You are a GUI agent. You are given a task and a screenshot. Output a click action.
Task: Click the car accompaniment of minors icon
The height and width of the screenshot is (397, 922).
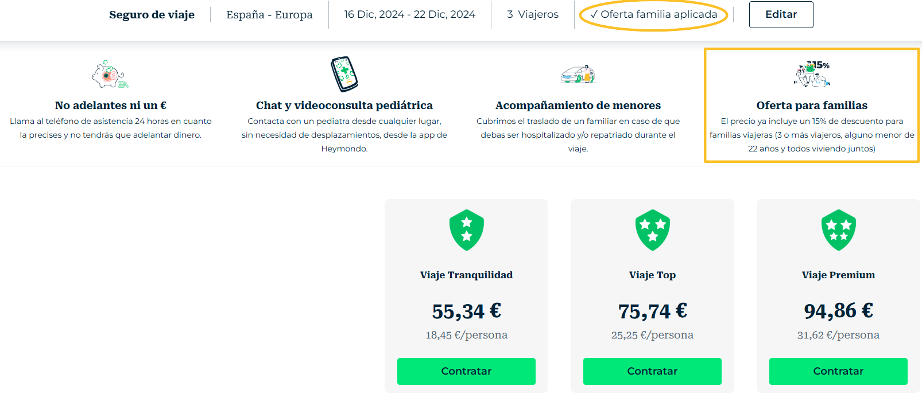click(x=578, y=75)
